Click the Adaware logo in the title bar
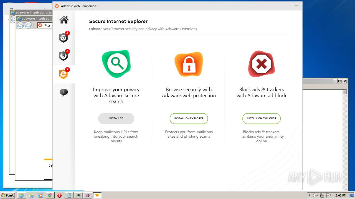Image resolution: width=355 pixels, height=199 pixels. coord(57,6)
